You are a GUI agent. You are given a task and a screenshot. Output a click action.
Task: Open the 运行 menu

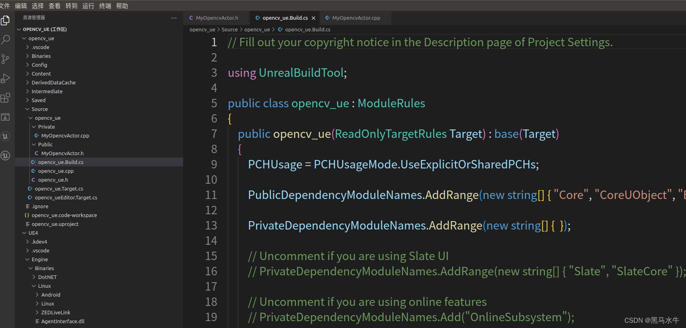(x=88, y=6)
